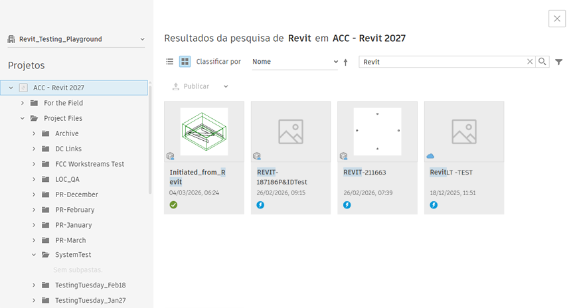
Task: Select the Archive folder
Action: pos(67,133)
